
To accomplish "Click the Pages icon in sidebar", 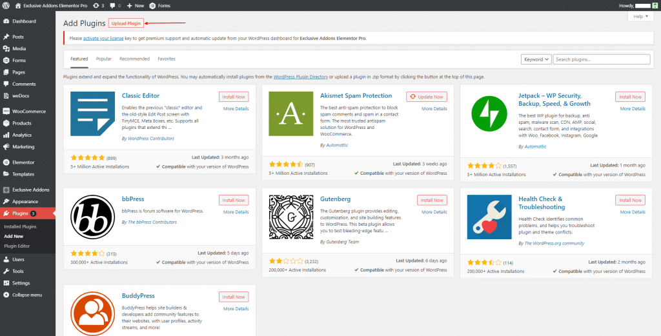I will pyautogui.click(x=6, y=72).
